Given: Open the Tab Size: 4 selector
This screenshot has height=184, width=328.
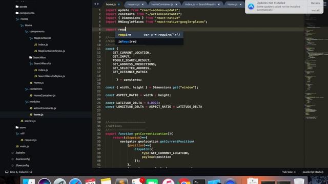Looking at the screenshot, I should click(289, 172).
